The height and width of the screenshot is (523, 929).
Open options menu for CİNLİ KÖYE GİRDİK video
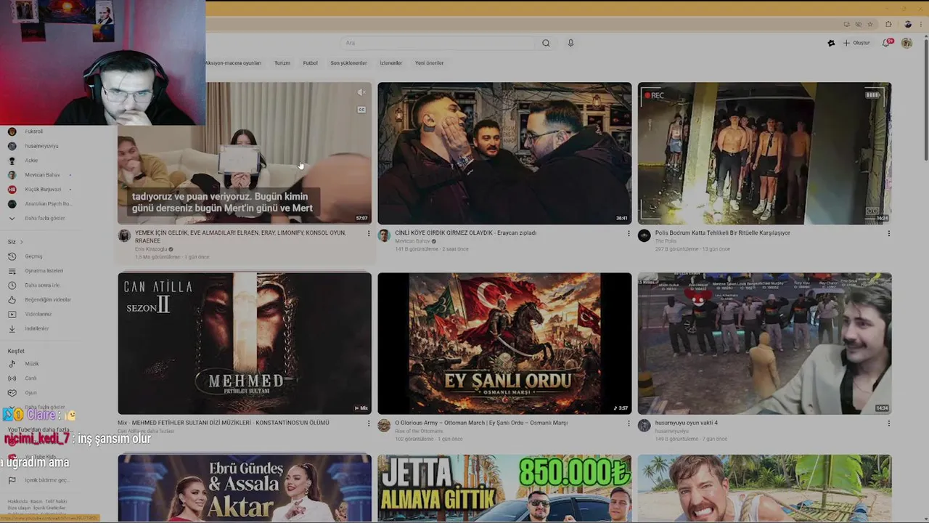629,234
